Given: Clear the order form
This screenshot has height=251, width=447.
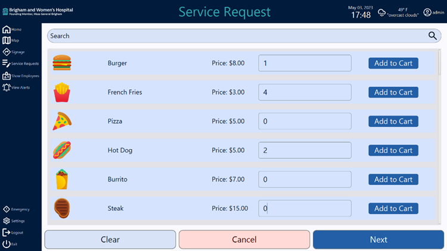Looking at the screenshot, I should pyautogui.click(x=110, y=240).
